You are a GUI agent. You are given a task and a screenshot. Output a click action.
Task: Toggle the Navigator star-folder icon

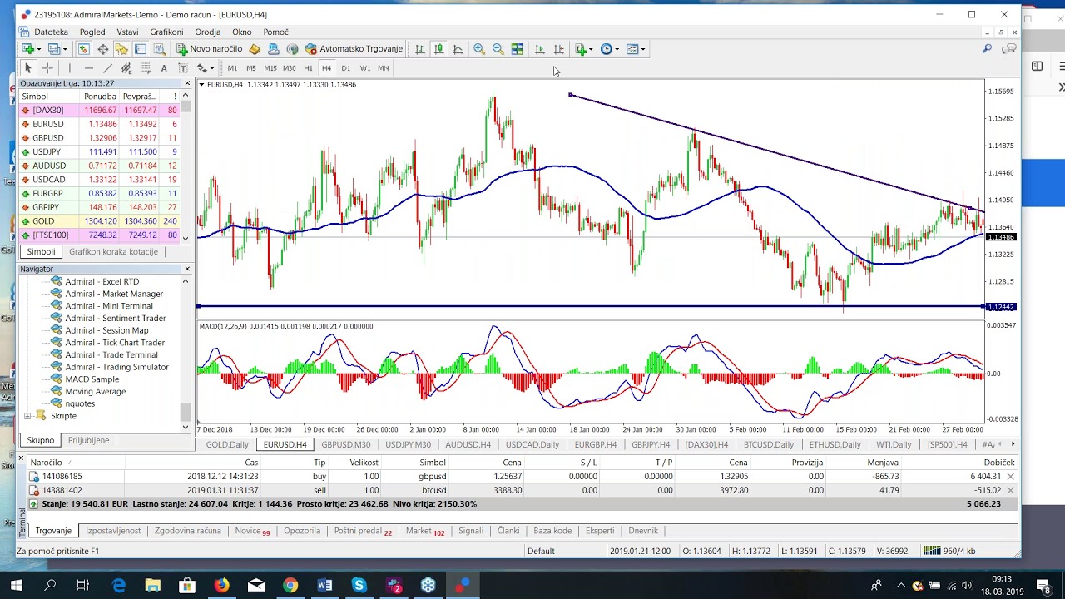pos(121,49)
